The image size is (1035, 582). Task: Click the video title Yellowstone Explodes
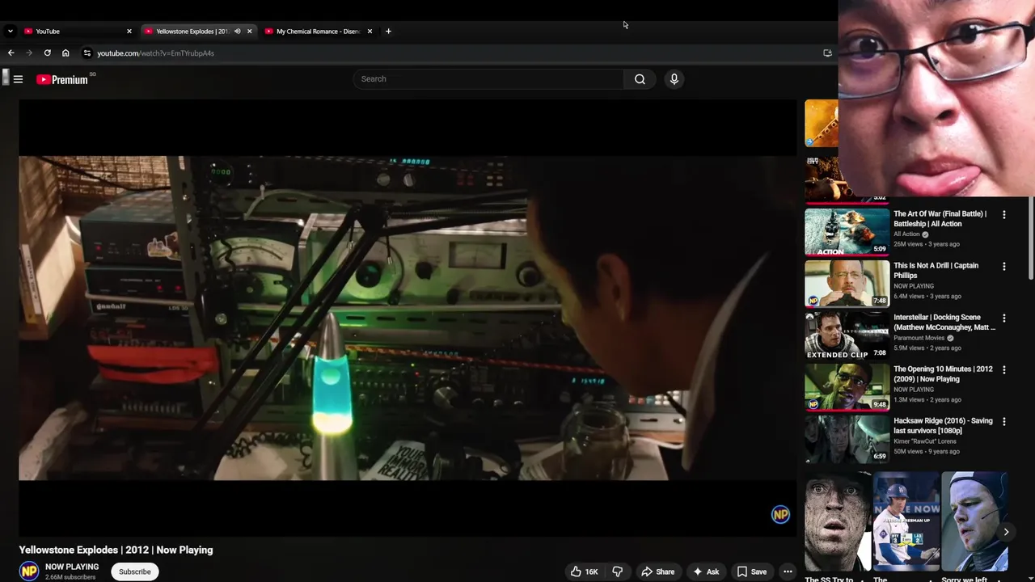116,550
